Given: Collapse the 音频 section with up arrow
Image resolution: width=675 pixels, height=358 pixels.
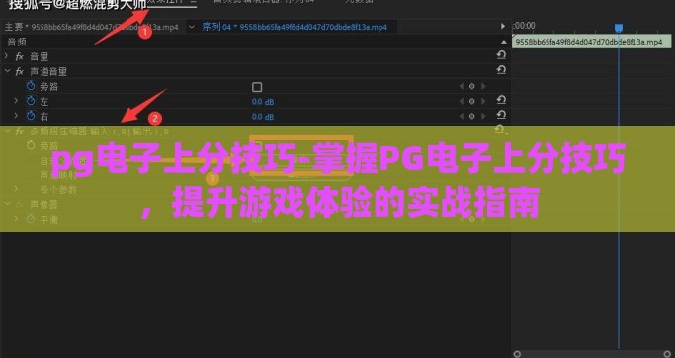Looking at the screenshot, I should [504, 42].
